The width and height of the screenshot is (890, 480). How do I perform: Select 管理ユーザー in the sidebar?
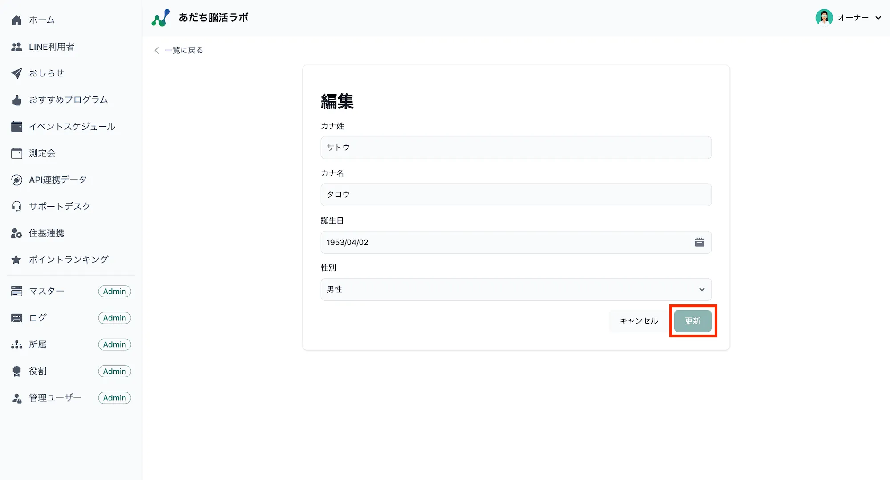[x=55, y=398]
